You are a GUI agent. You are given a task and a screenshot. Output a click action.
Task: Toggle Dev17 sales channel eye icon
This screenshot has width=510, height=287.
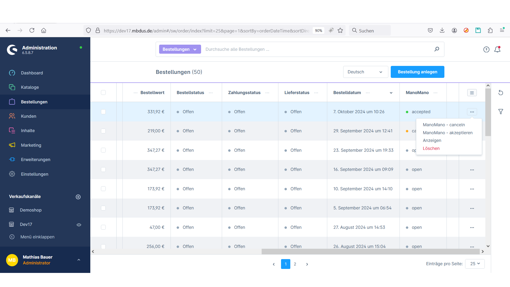coord(79,225)
